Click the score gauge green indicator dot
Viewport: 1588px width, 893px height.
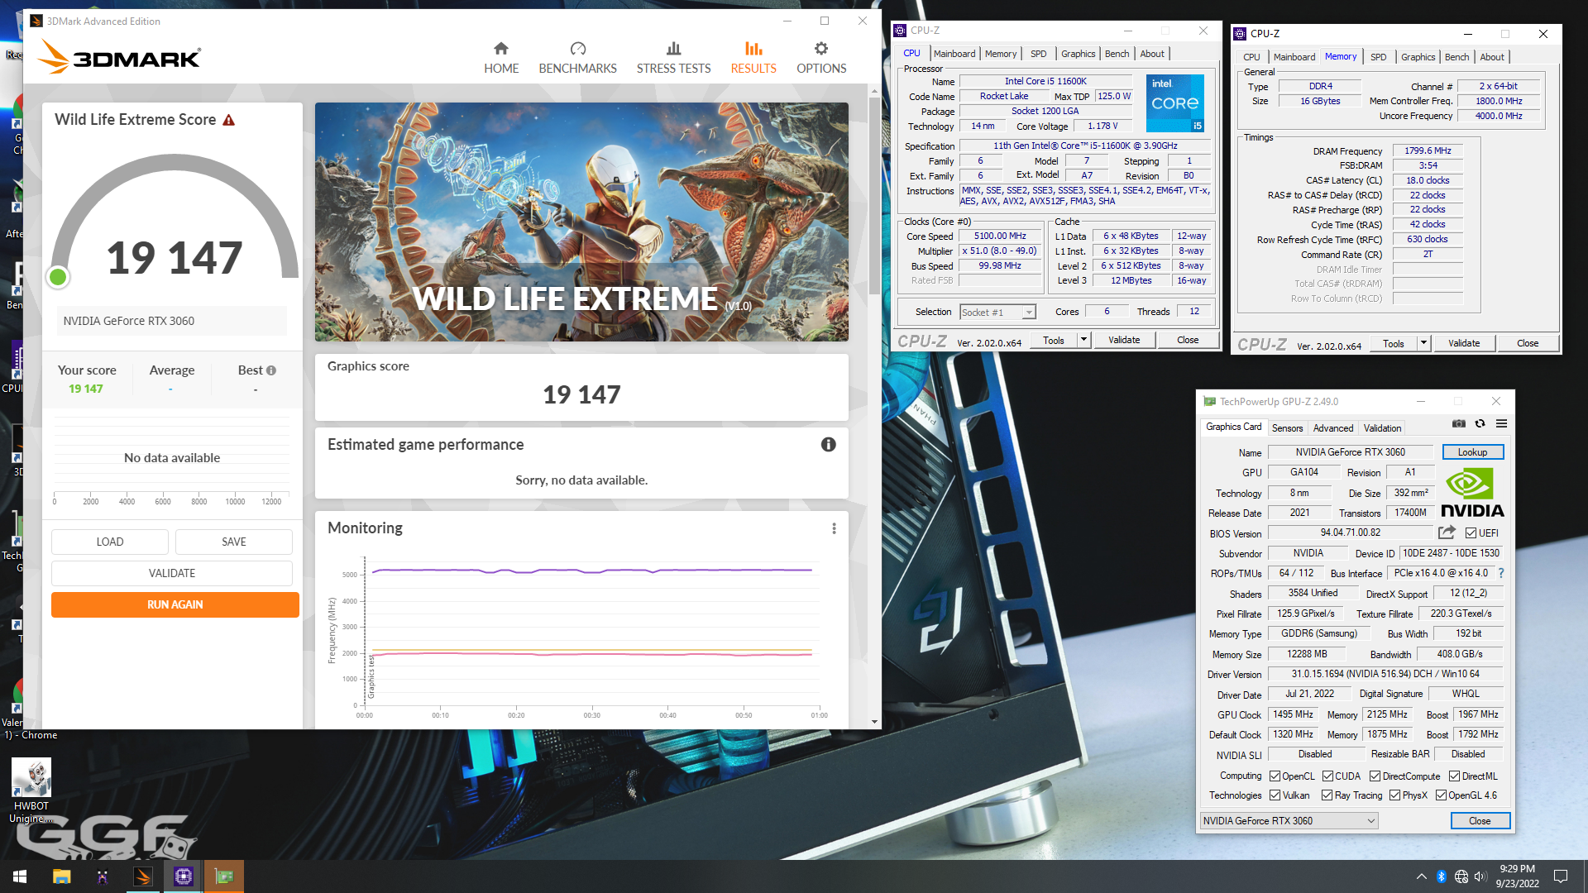(58, 277)
